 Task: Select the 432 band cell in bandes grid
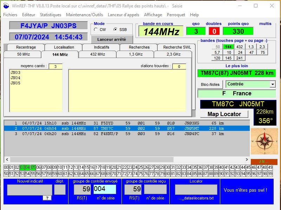240,46
